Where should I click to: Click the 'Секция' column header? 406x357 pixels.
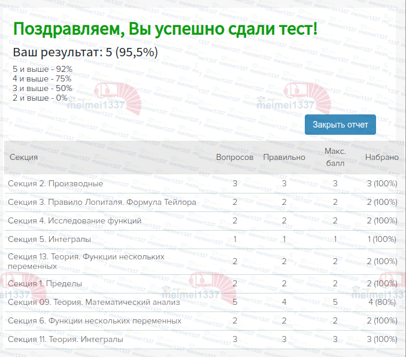click(x=23, y=158)
